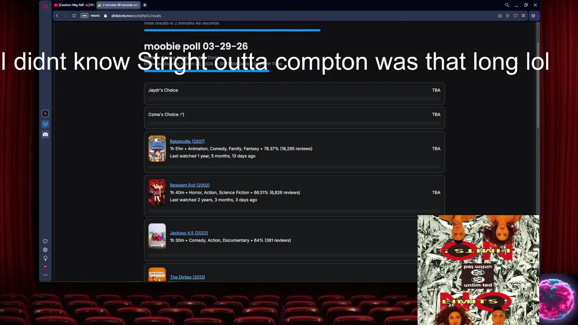The width and height of the screenshot is (578, 325).
Task: Open The Dirties (2013) link
Action: point(187,277)
